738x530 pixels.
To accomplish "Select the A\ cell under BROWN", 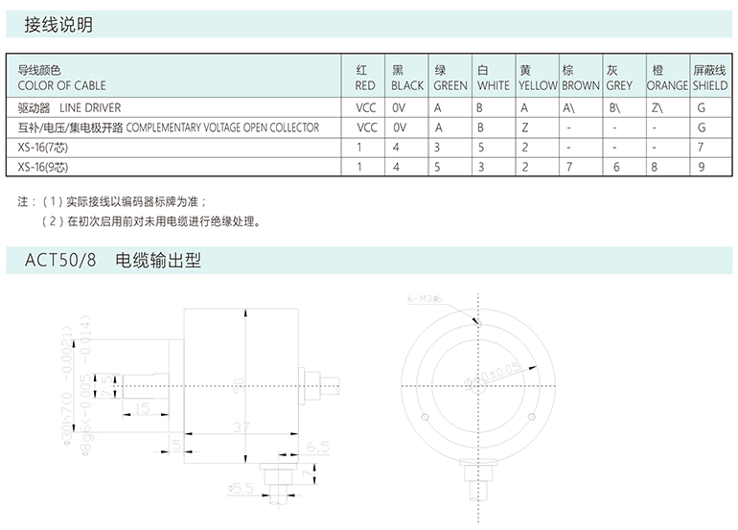I will (x=568, y=107).
